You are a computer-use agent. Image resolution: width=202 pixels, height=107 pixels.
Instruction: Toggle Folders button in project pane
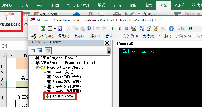point(48,51)
